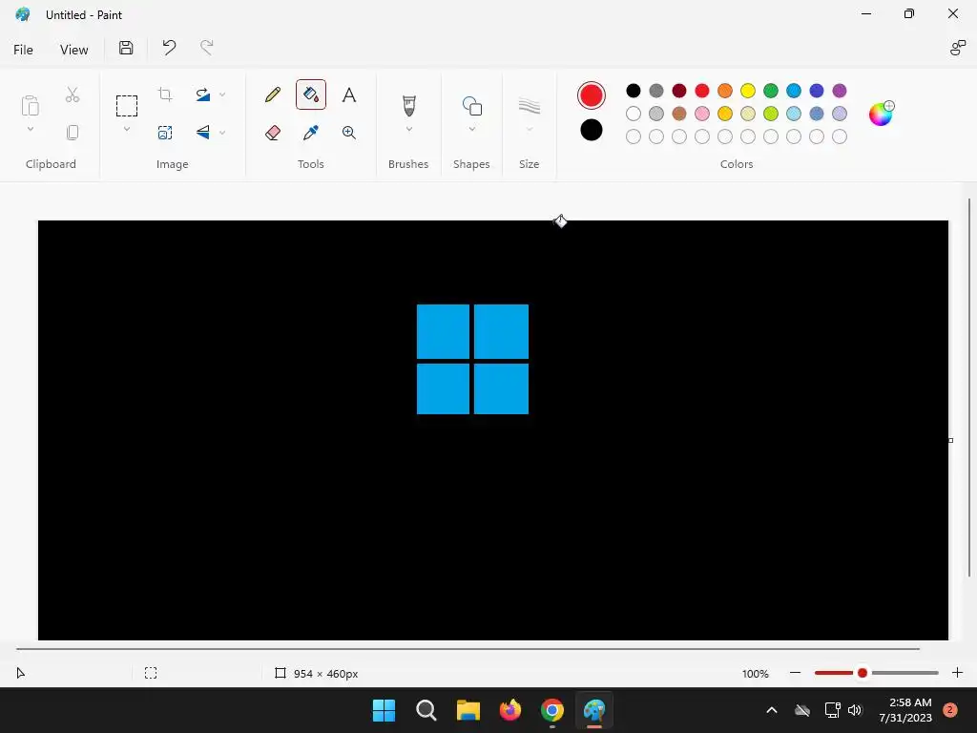977x733 pixels.
Task: Open File Explorer from taskbar
Action: 468,710
